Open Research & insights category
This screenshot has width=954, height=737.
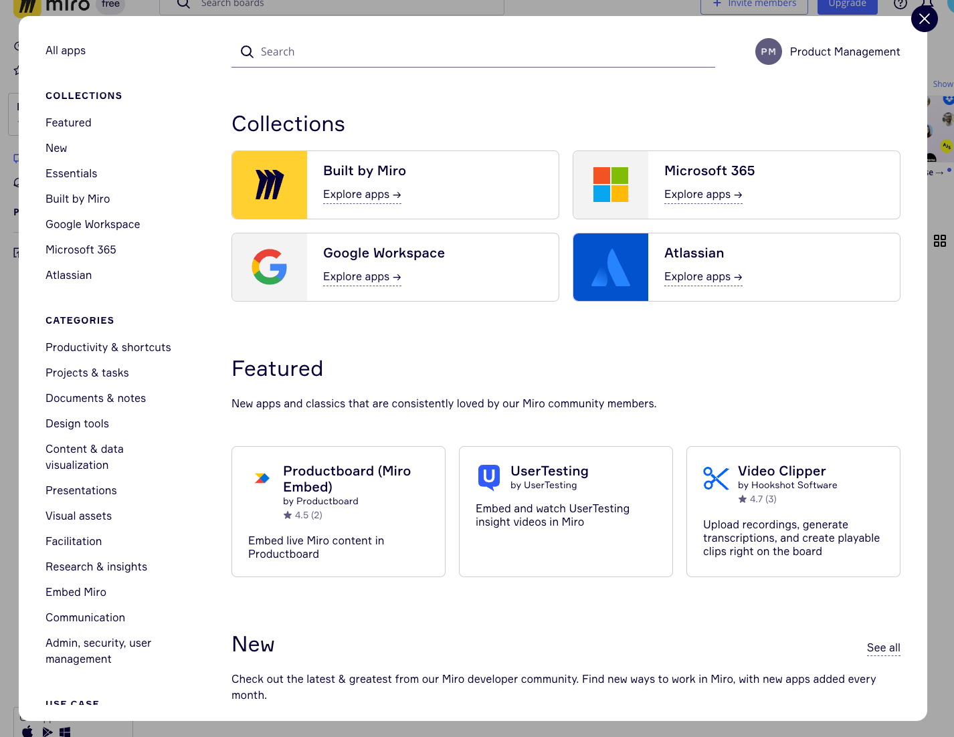tap(96, 566)
